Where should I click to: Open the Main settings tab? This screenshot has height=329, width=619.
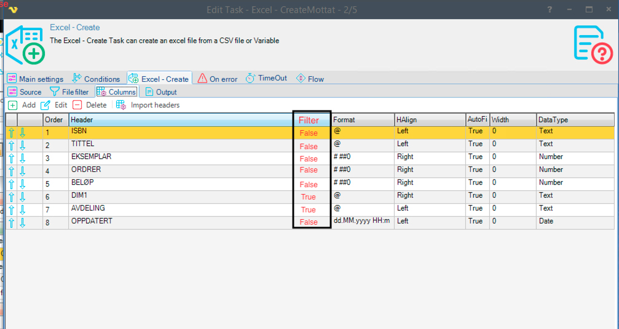point(35,79)
